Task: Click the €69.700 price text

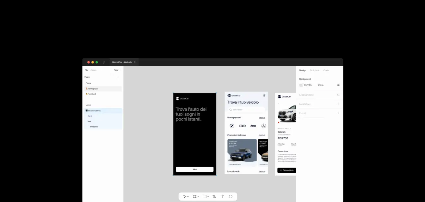Action: (283, 138)
